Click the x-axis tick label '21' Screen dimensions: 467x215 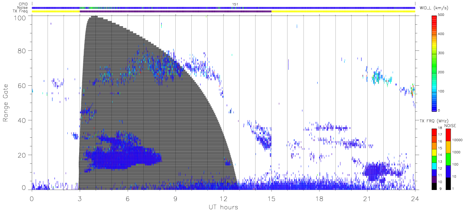coord(367,198)
